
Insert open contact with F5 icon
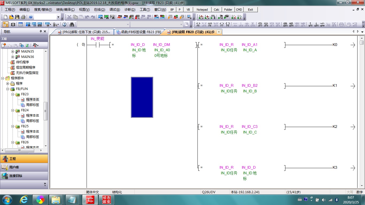(x=198, y=25)
